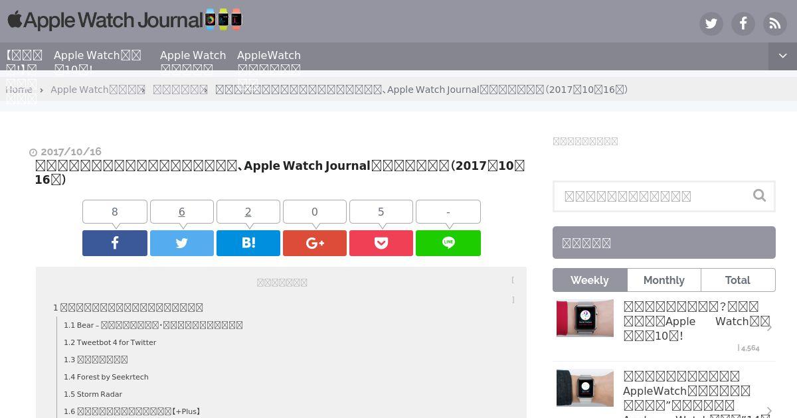
Task: Jump to section 1.5 Storm Radar
Action: point(93,394)
